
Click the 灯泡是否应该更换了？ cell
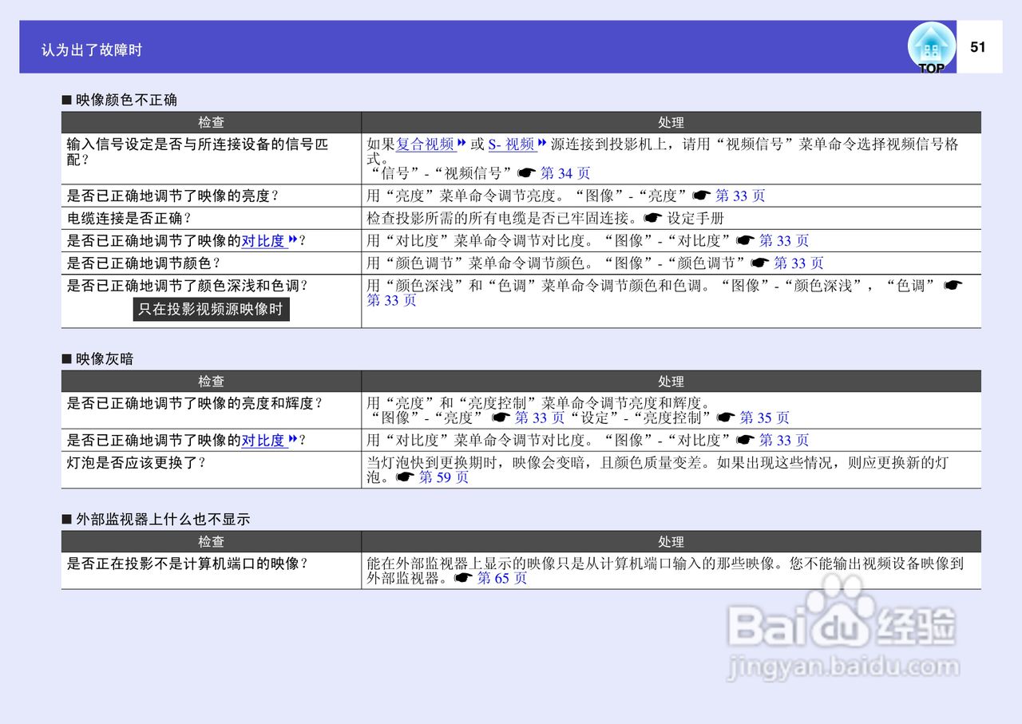(x=211, y=470)
